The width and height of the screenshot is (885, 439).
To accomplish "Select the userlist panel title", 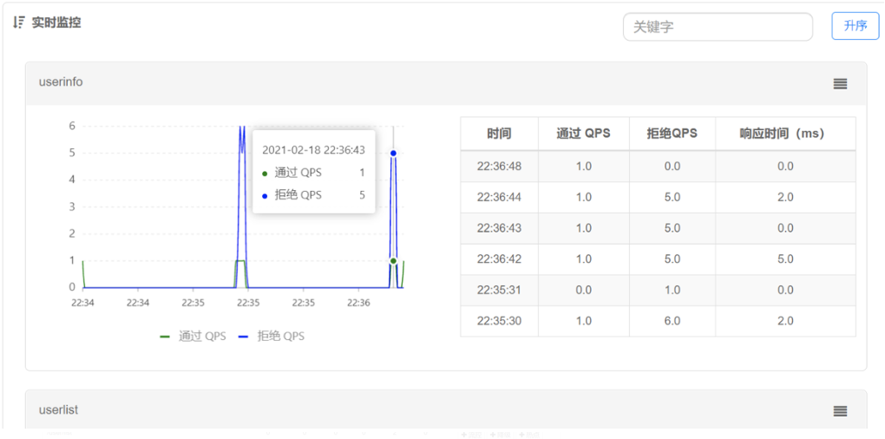I will pyautogui.click(x=59, y=410).
